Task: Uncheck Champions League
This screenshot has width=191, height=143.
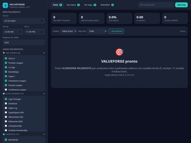Action: 6,81
